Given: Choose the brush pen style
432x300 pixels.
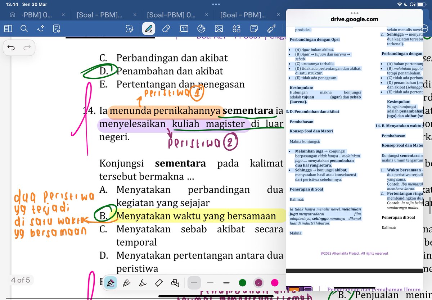Looking at the screenshot, I should tap(143, 283).
